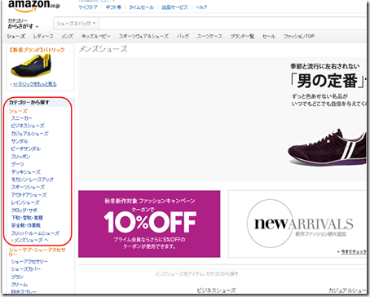Select the セール nav tab

tap(269, 36)
